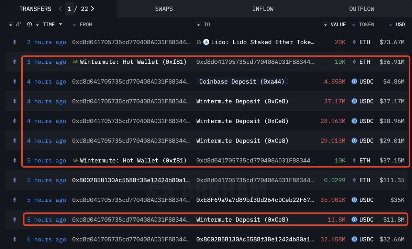Open Wintermute Hot Wallet on $37.15M row
The width and height of the screenshot is (412, 249).
pyautogui.click(x=133, y=160)
